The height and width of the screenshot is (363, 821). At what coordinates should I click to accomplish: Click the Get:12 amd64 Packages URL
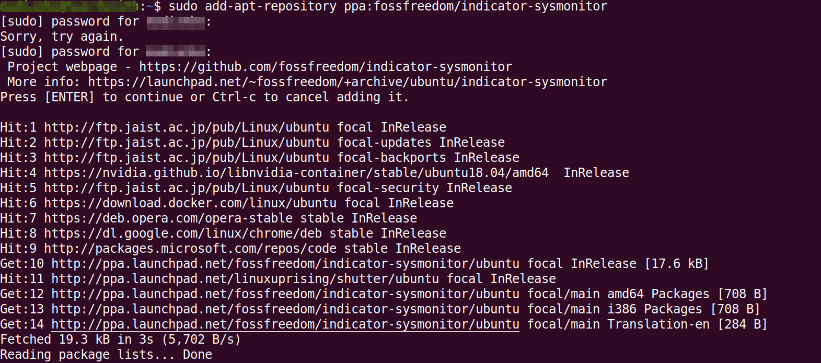pyautogui.click(x=285, y=294)
